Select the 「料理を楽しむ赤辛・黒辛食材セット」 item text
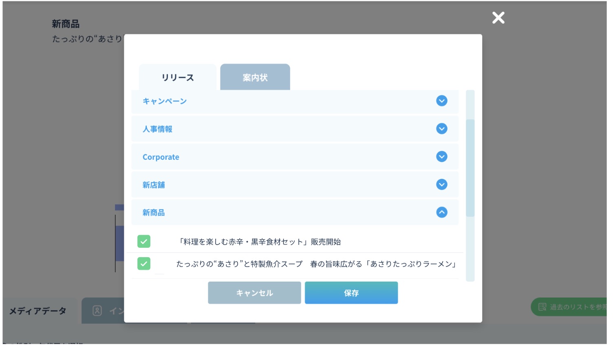This screenshot has height=348, width=613. point(259,242)
